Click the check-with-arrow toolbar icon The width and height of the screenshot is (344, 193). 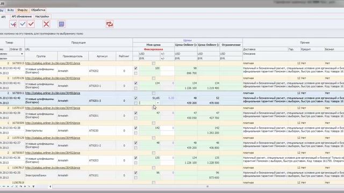click(13, 24)
